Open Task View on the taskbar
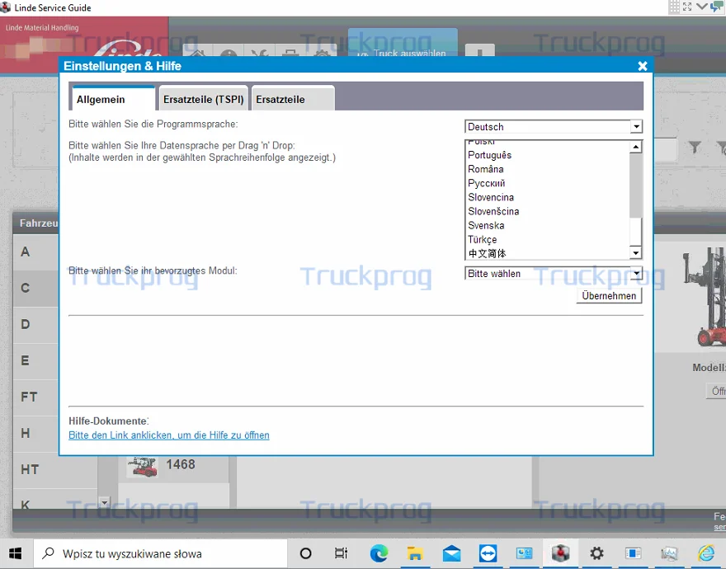Image resolution: width=726 pixels, height=569 pixels. tap(341, 553)
